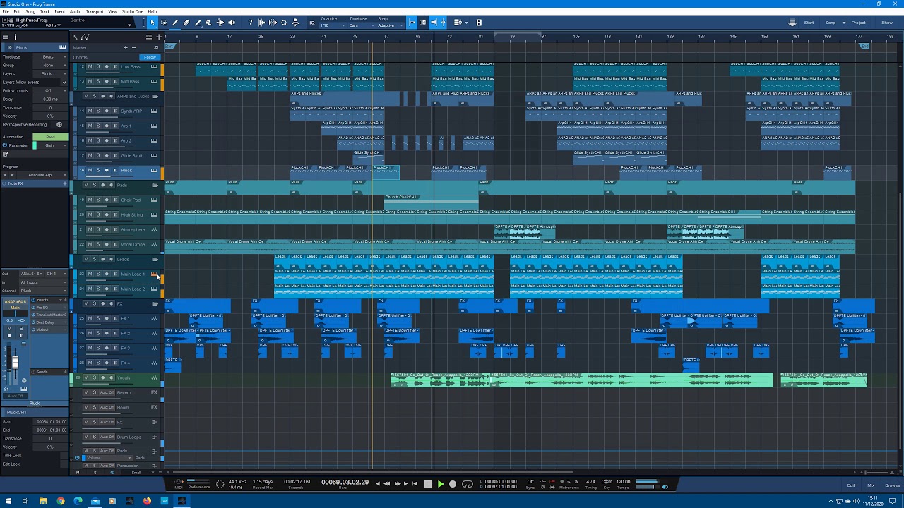Mute the Pluck track
Viewport: 904px width, 508px height.
pos(90,171)
